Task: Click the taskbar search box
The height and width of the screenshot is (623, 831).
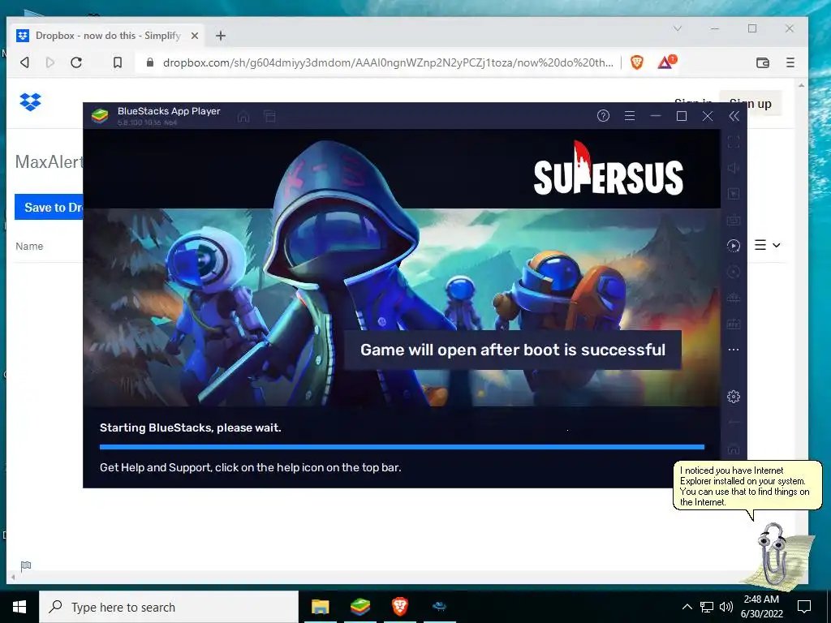Action: [x=169, y=607]
